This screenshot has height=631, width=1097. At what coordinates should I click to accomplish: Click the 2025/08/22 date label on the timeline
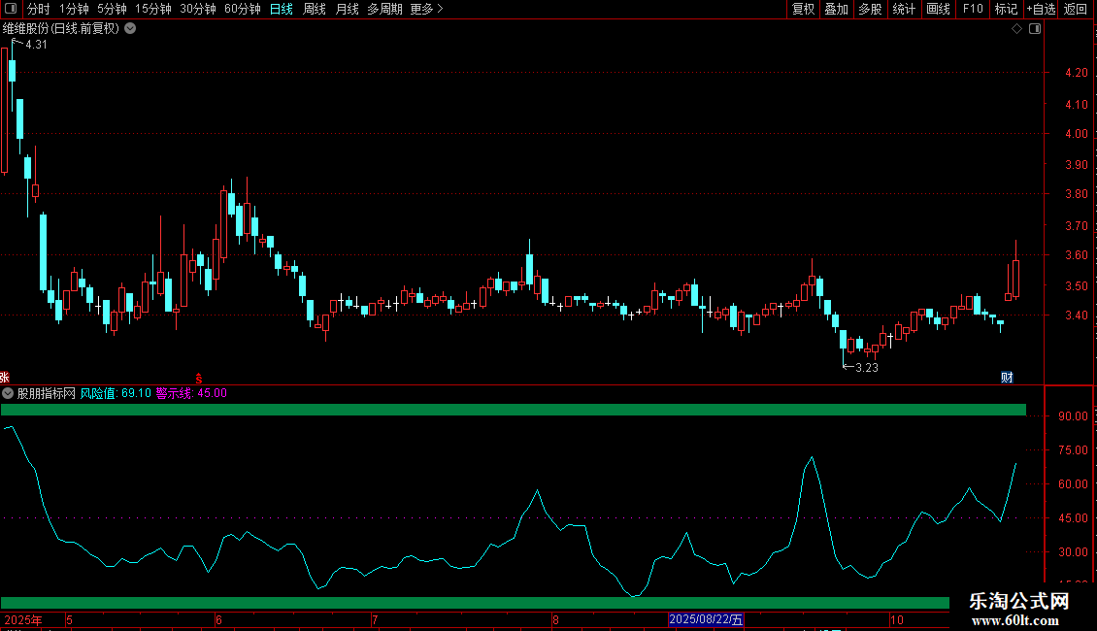(x=706, y=619)
